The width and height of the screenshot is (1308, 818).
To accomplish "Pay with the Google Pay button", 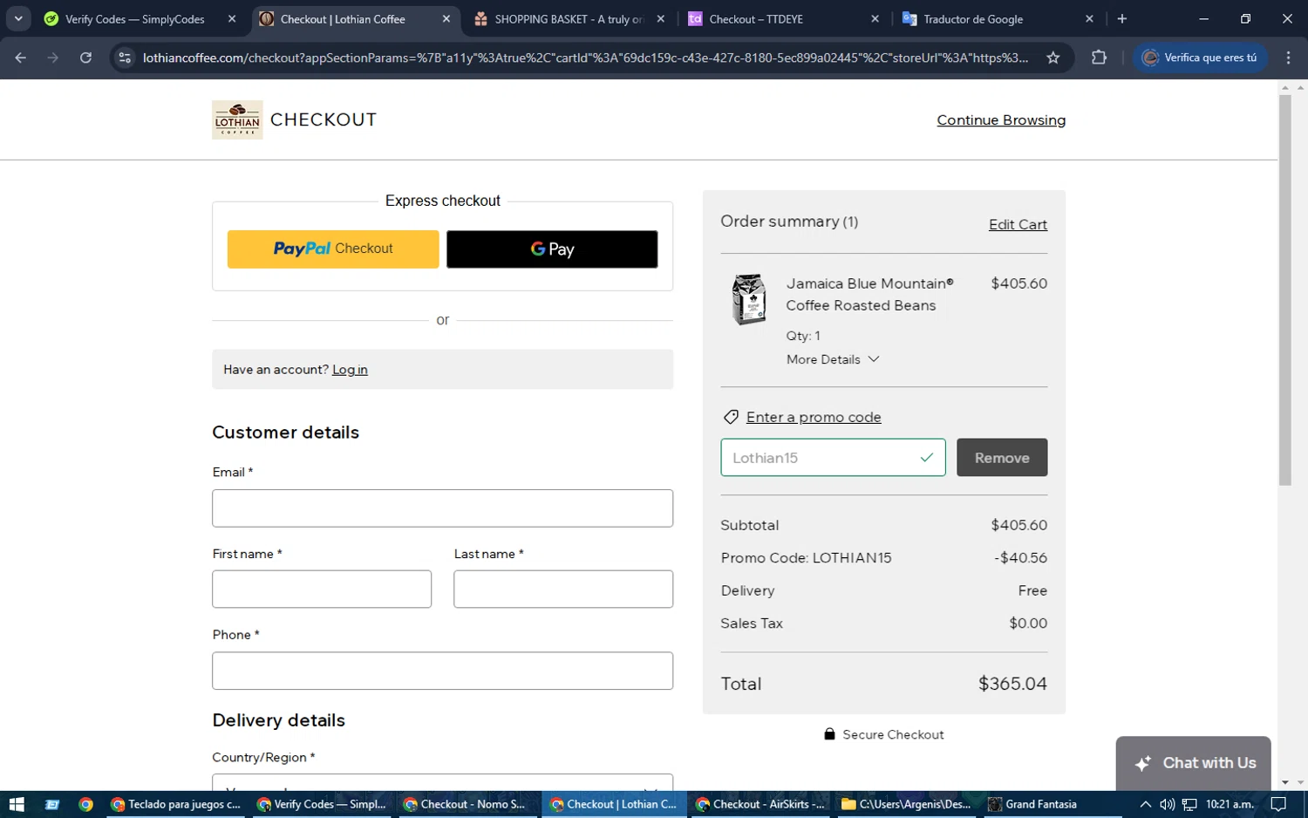I will coord(552,249).
